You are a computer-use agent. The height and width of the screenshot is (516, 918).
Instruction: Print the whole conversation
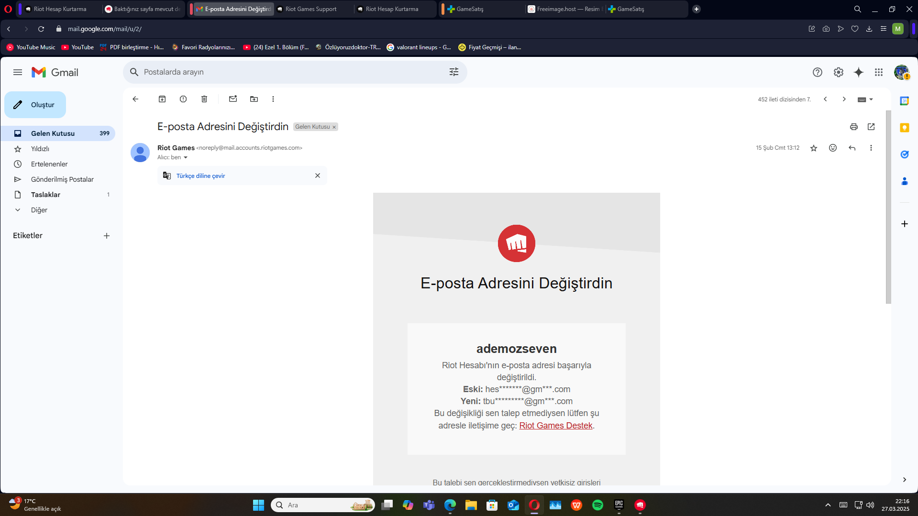point(854,127)
